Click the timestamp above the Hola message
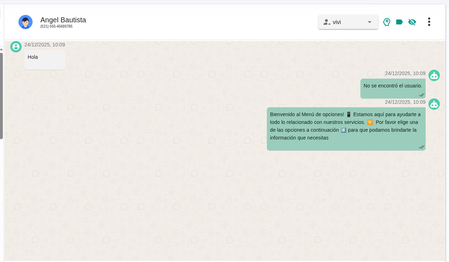Screen dimensions: 449x262 [45, 45]
